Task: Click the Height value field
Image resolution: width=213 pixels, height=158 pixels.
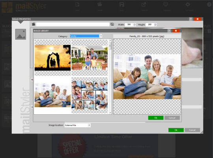Action: pos(150,24)
